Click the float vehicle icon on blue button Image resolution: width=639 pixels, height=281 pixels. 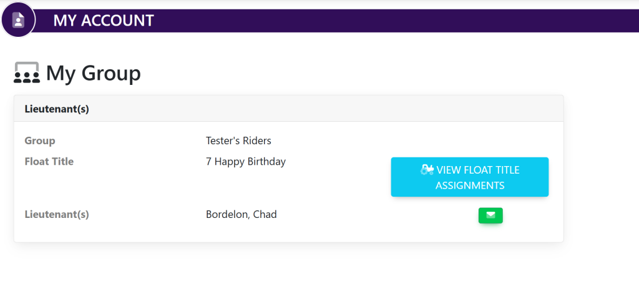pyautogui.click(x=427, y=169)
